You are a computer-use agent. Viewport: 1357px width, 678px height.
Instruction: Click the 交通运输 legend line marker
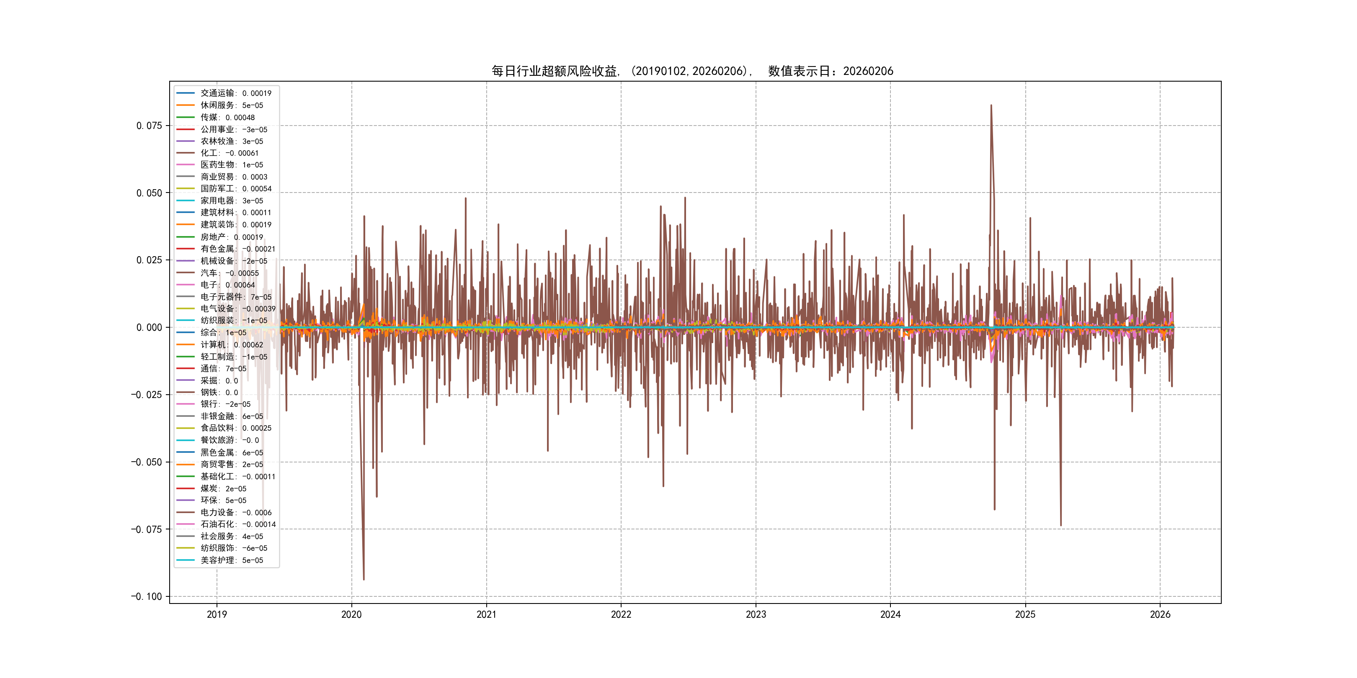click(x=186, y=93)
